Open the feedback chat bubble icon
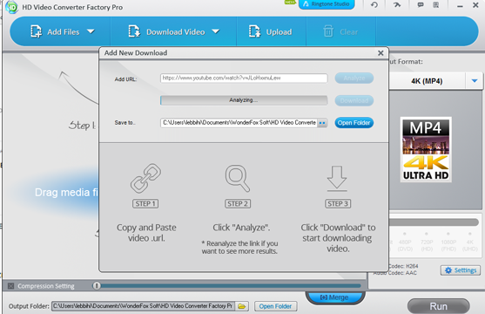This screenshot has height=314, width=485. 421,4
